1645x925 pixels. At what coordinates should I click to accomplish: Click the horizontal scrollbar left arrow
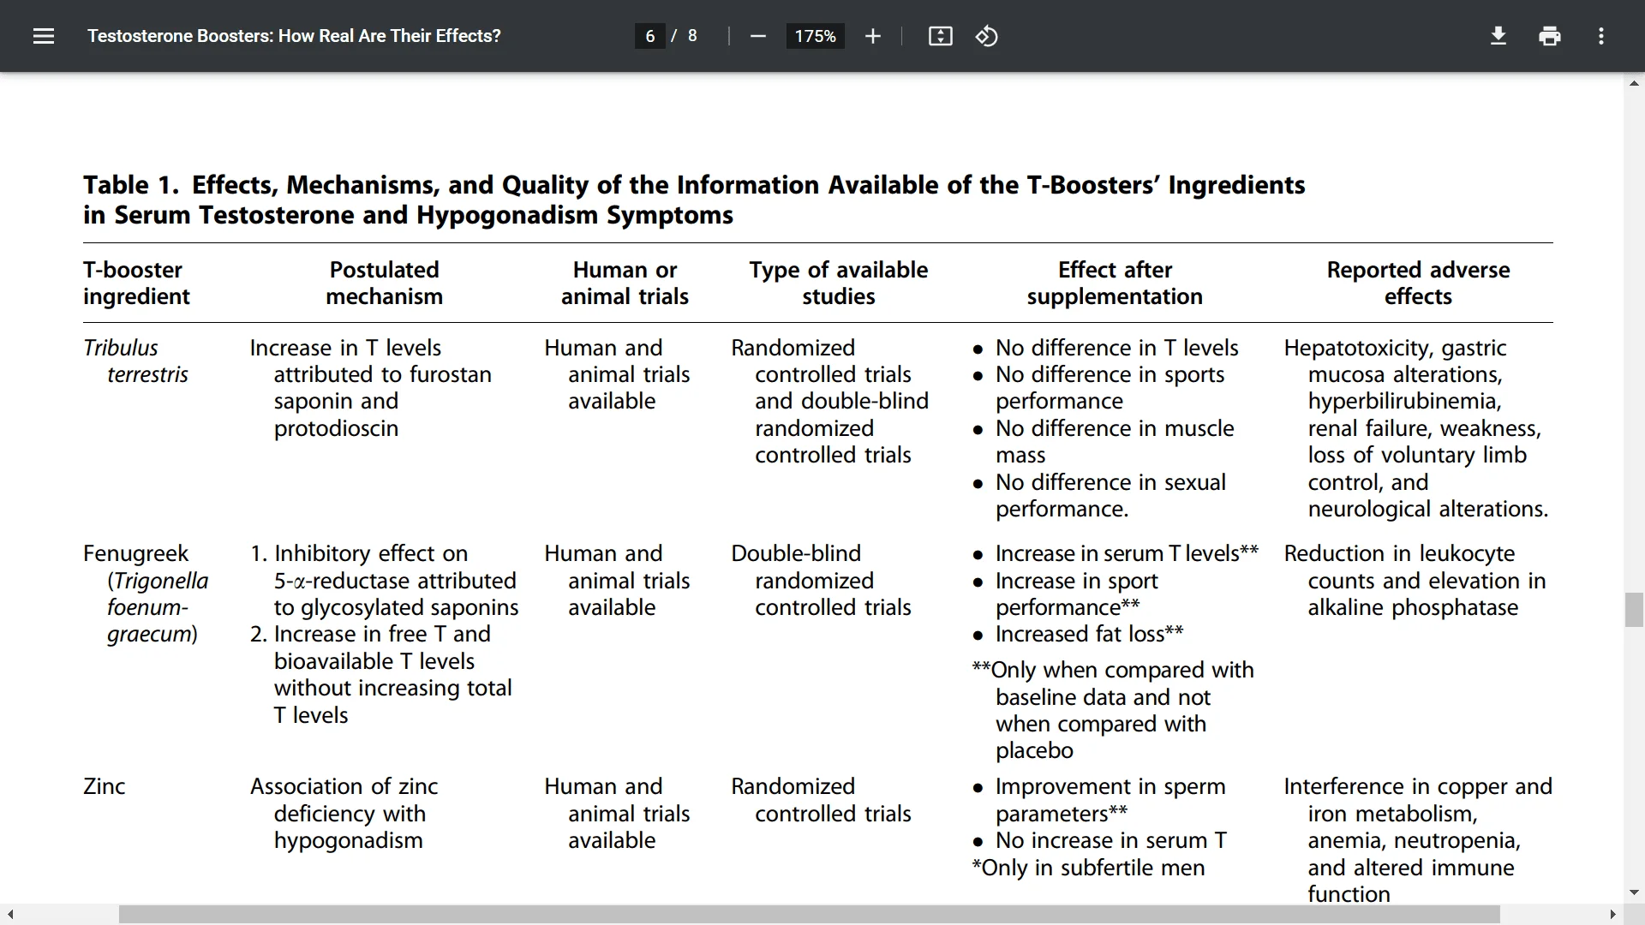coord(10,915)
